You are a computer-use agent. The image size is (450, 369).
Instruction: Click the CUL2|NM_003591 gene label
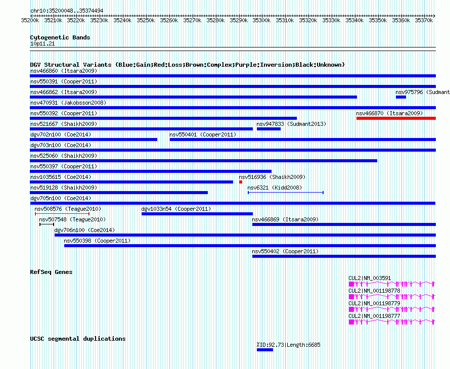click(370, 278)
